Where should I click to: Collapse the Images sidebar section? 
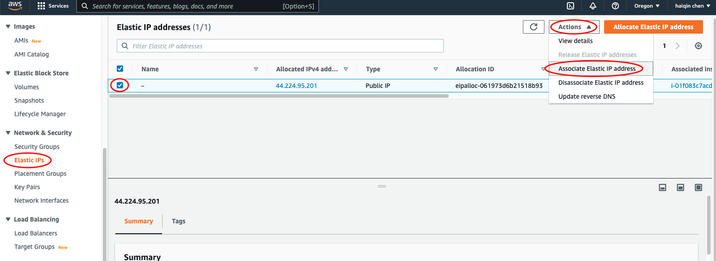point(8,26)
